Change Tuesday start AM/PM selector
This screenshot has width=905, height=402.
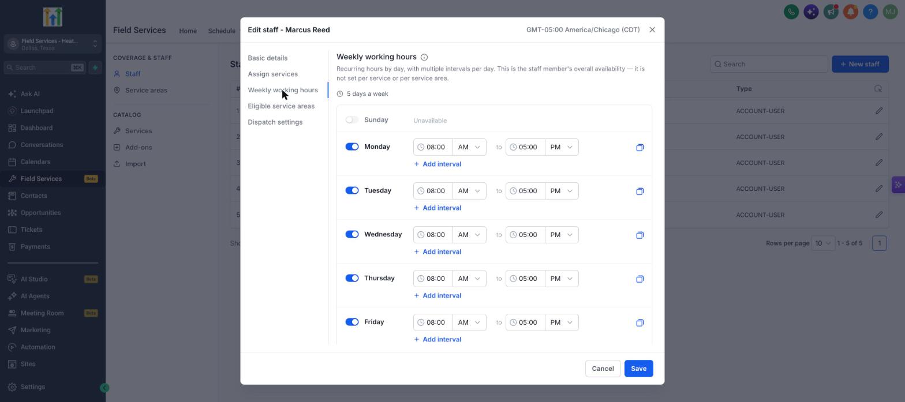(469, 191)
